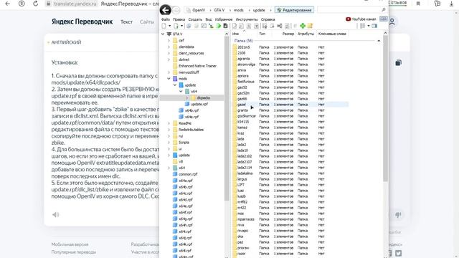Open the Файл menu
Screen dimensions: 459x258
click(166, 19)
